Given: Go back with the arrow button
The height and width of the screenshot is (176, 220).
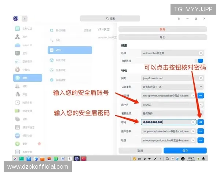Looking at the screenshot, I should pos(25,19).
